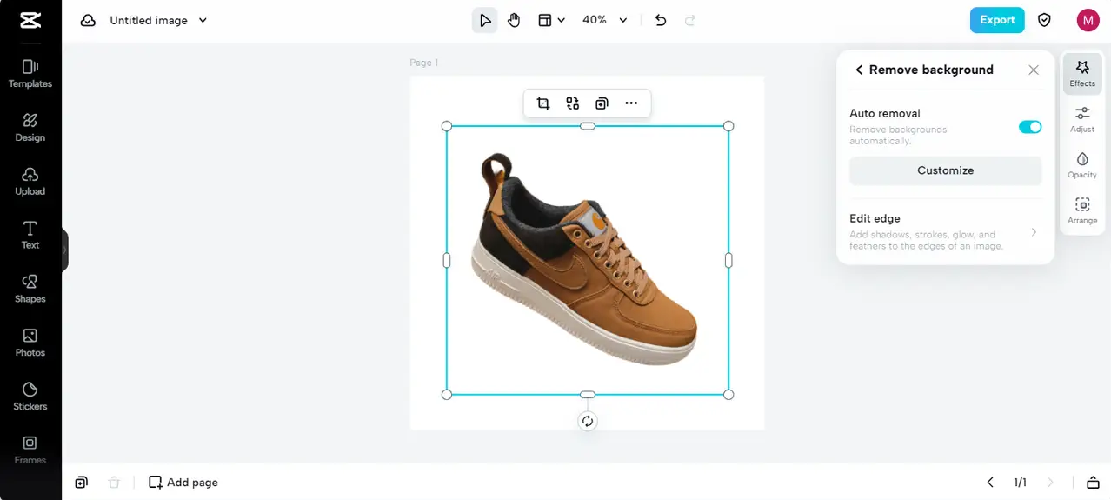
Task: Open the Adjust tab
Action: 1082,119
